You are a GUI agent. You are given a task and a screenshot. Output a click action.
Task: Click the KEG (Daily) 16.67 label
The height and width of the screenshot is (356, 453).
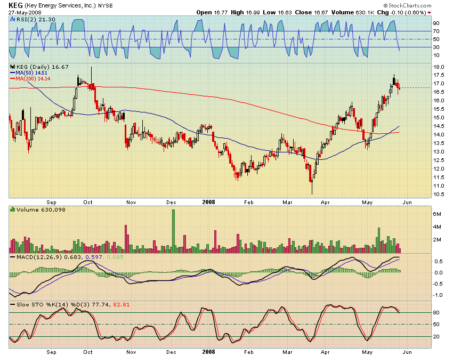click(43, 67)
